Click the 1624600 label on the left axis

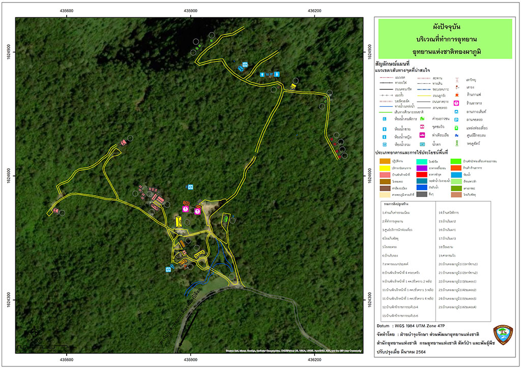[x=9, y=175]
